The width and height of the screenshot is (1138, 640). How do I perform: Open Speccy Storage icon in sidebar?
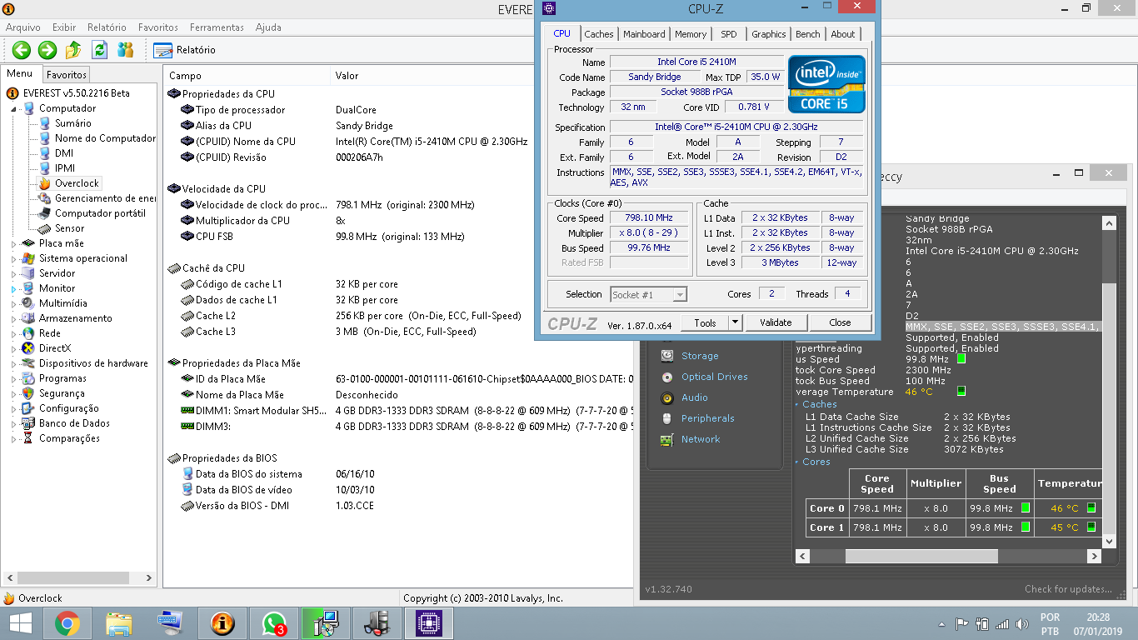point(667,356)
